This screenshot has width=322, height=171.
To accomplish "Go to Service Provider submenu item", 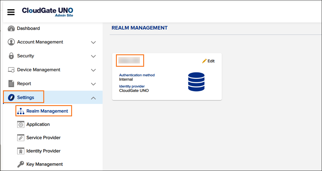I will pos(44,138).
